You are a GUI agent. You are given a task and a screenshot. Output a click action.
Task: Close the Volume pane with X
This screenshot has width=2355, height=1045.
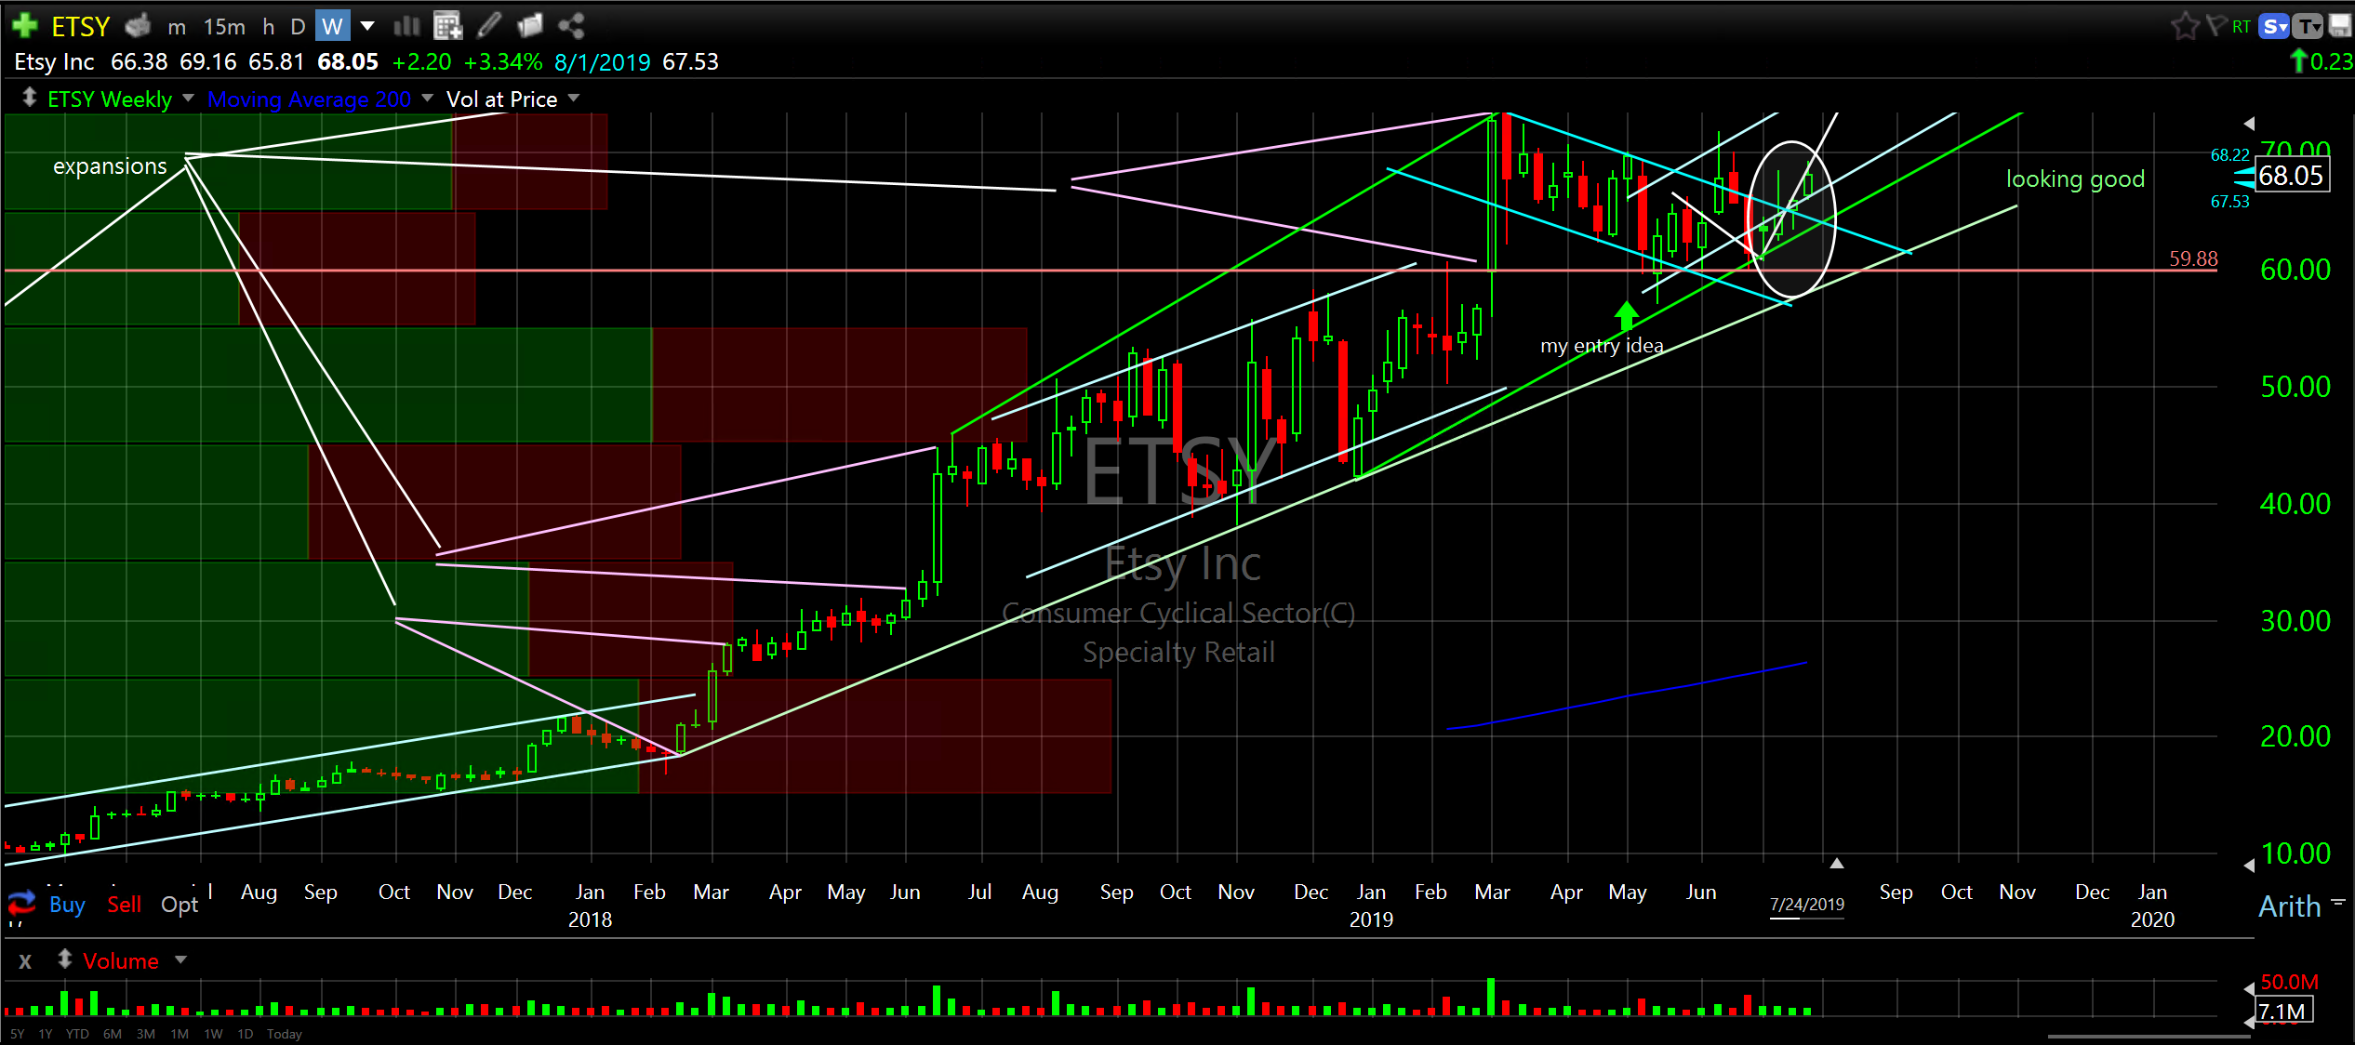[25, 961]
